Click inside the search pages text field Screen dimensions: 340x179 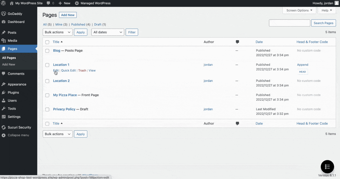coord(289,23)
